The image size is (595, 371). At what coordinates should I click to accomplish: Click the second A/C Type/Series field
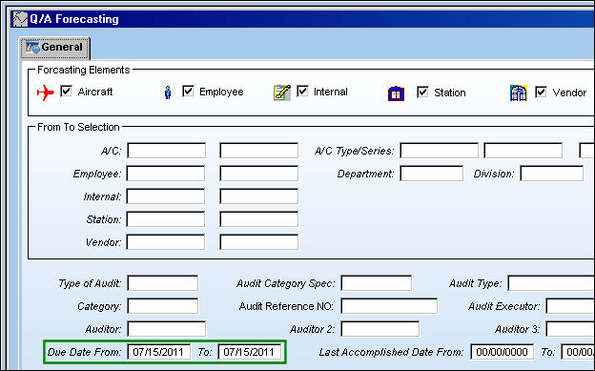[523, 151]
